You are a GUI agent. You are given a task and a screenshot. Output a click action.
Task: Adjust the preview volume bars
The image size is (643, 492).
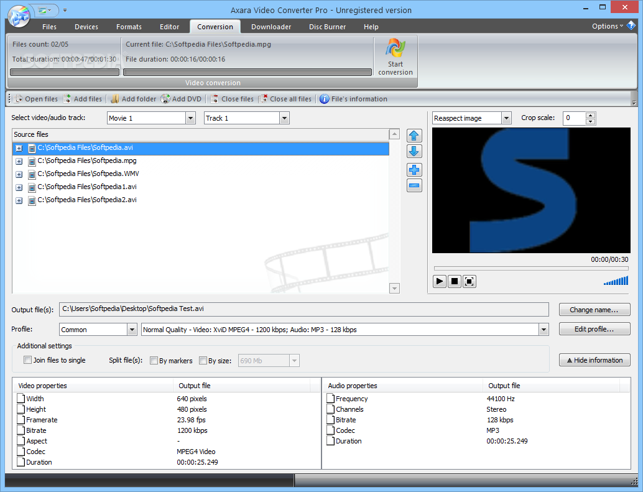tap(616, 281)
